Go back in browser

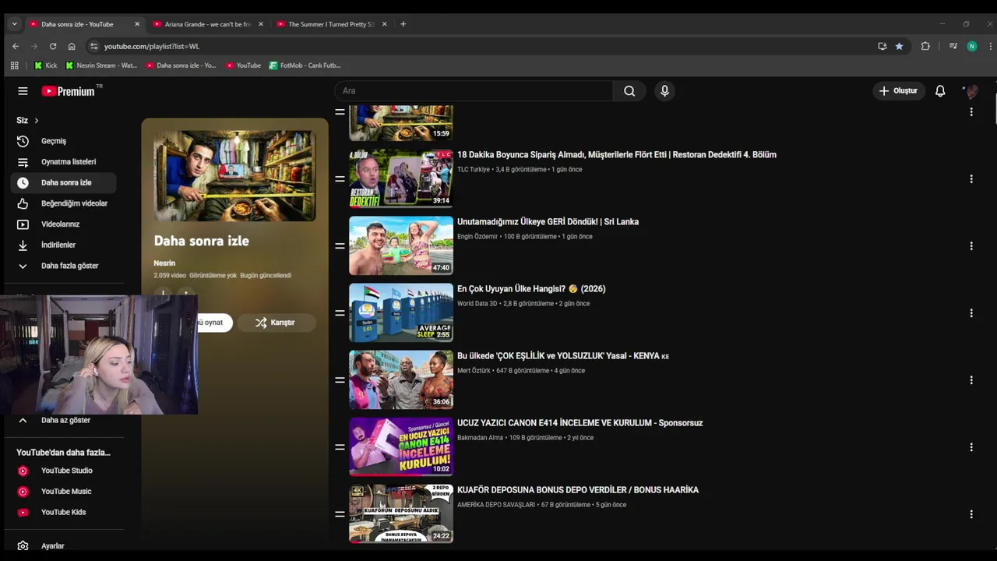point(16,46)
